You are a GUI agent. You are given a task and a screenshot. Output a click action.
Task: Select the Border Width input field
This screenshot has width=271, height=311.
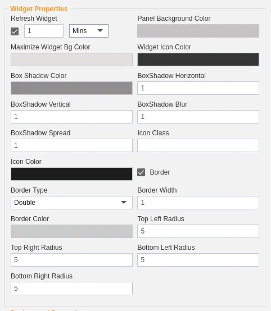(x=198, y=203)
